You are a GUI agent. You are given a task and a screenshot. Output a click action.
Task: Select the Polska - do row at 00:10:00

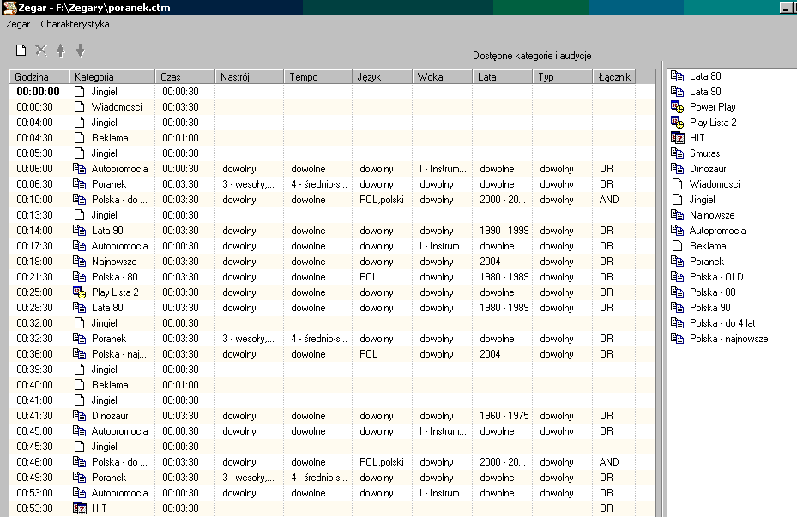[x=332, y=200]
